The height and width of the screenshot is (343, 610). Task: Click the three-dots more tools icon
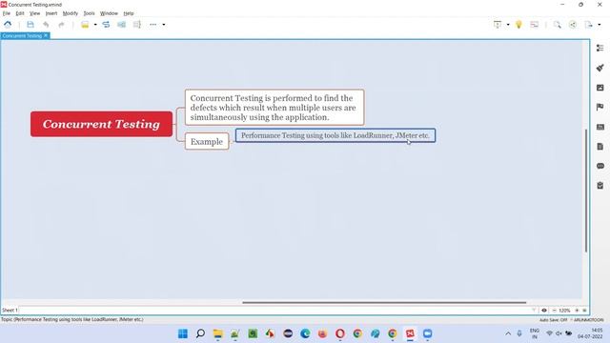pos(152,25)
